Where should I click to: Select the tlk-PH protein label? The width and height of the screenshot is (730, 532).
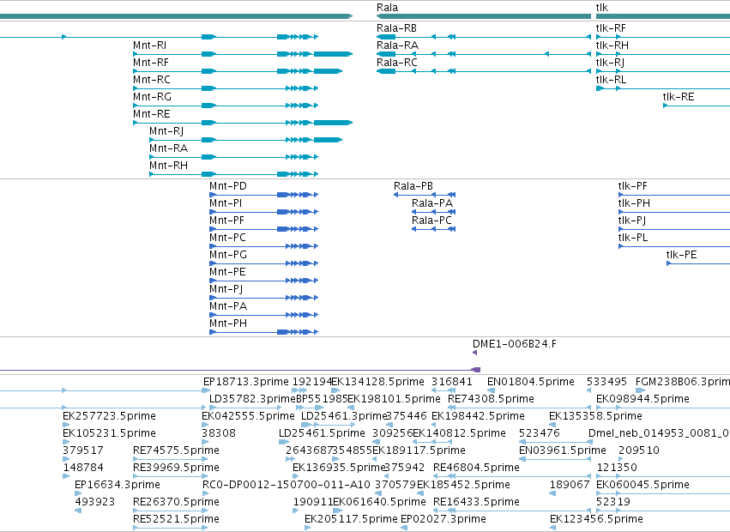pyautogui.click(x=634, y=203)
